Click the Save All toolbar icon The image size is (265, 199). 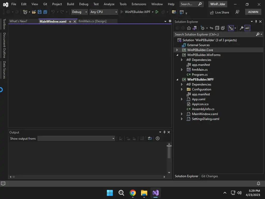tap(45, 12)
